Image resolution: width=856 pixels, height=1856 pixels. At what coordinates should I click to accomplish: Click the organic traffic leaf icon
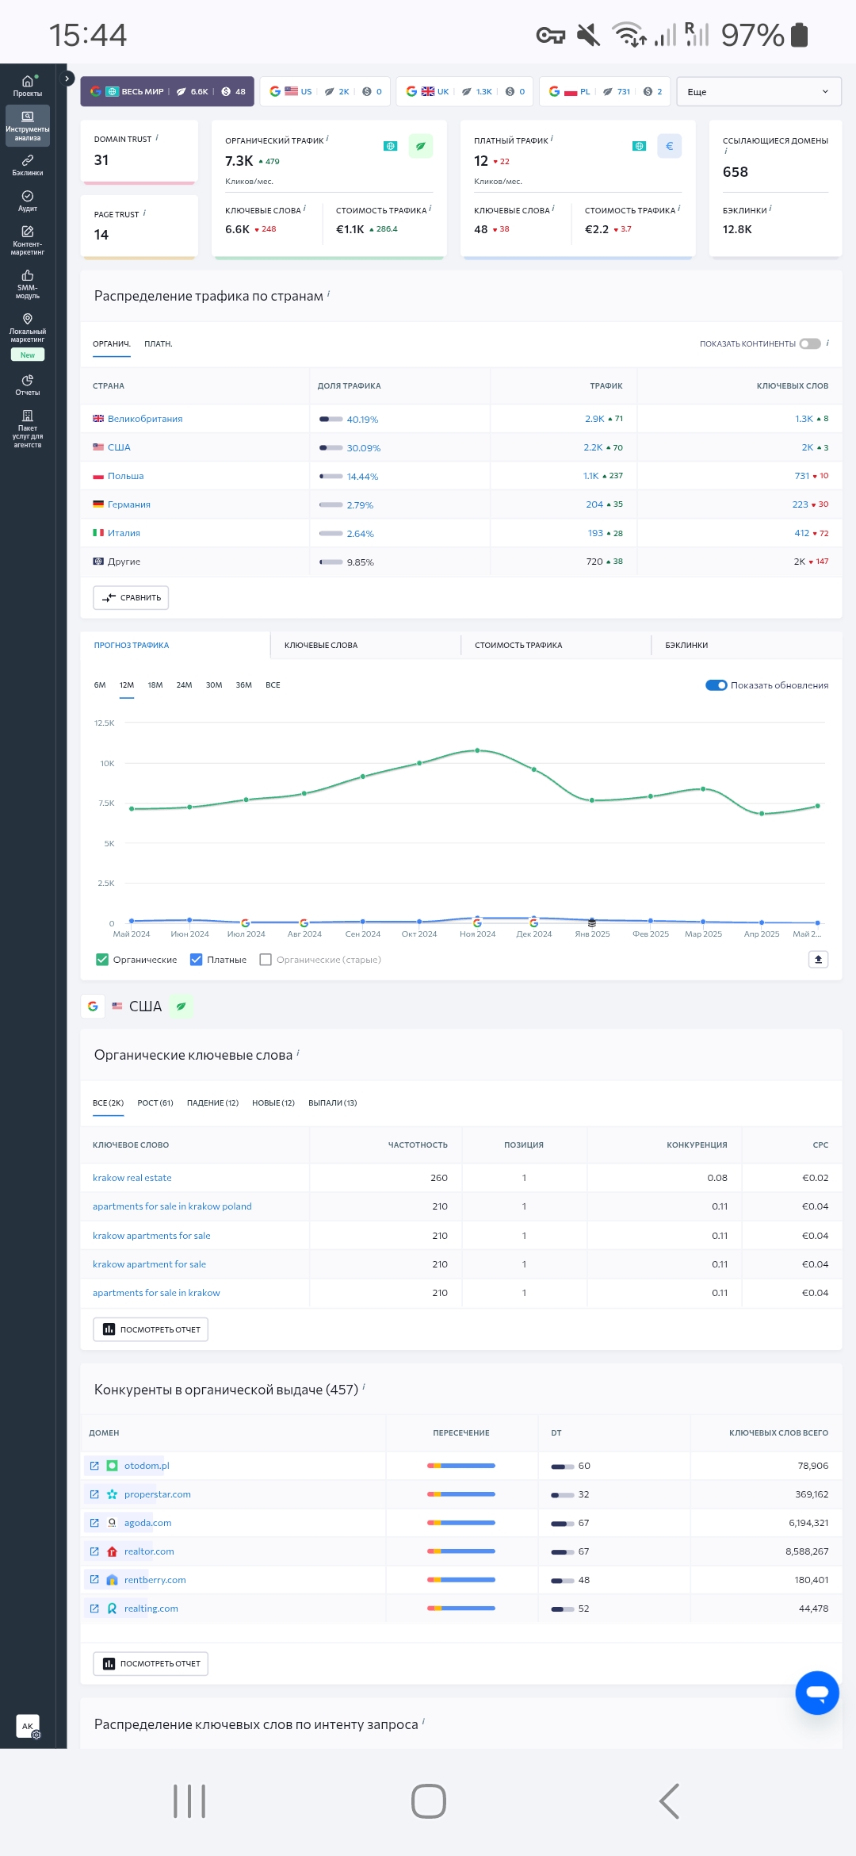tap(421, 146)
